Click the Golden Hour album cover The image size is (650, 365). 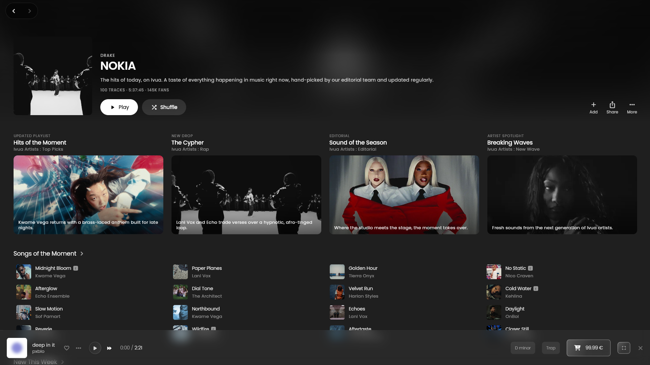[337, 272]
